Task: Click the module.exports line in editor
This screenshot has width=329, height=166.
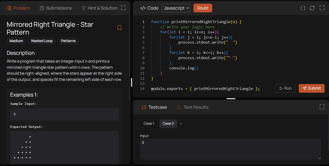Action: [x=205, y=89]
